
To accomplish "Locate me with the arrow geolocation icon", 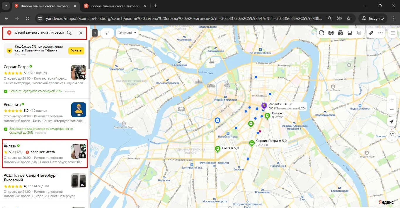I will 392,121.
